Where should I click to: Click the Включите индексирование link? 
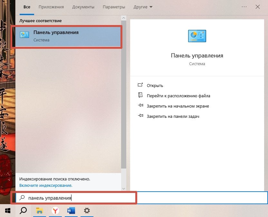pos(46,185)
